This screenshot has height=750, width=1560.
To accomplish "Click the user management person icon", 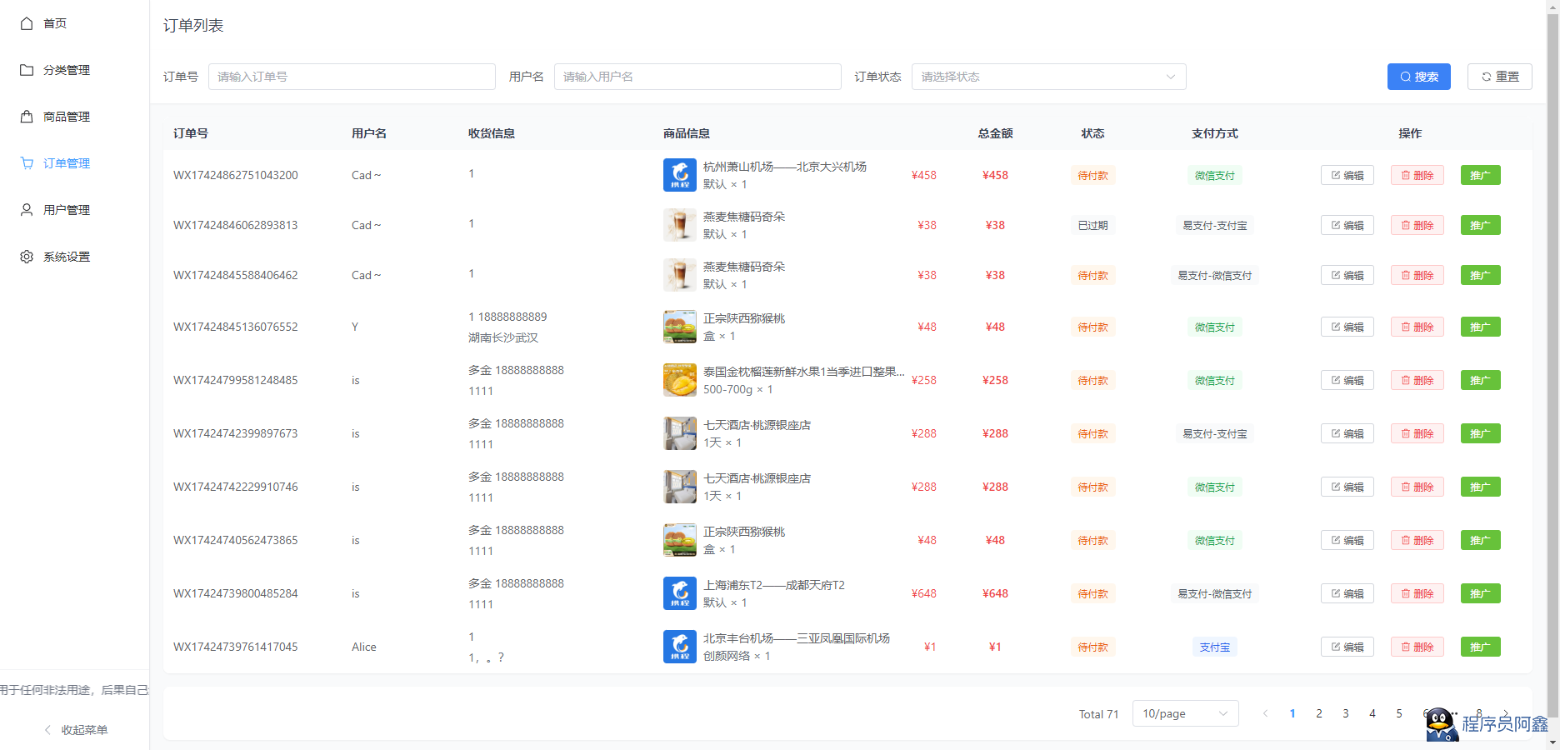I will click(27, 210).
